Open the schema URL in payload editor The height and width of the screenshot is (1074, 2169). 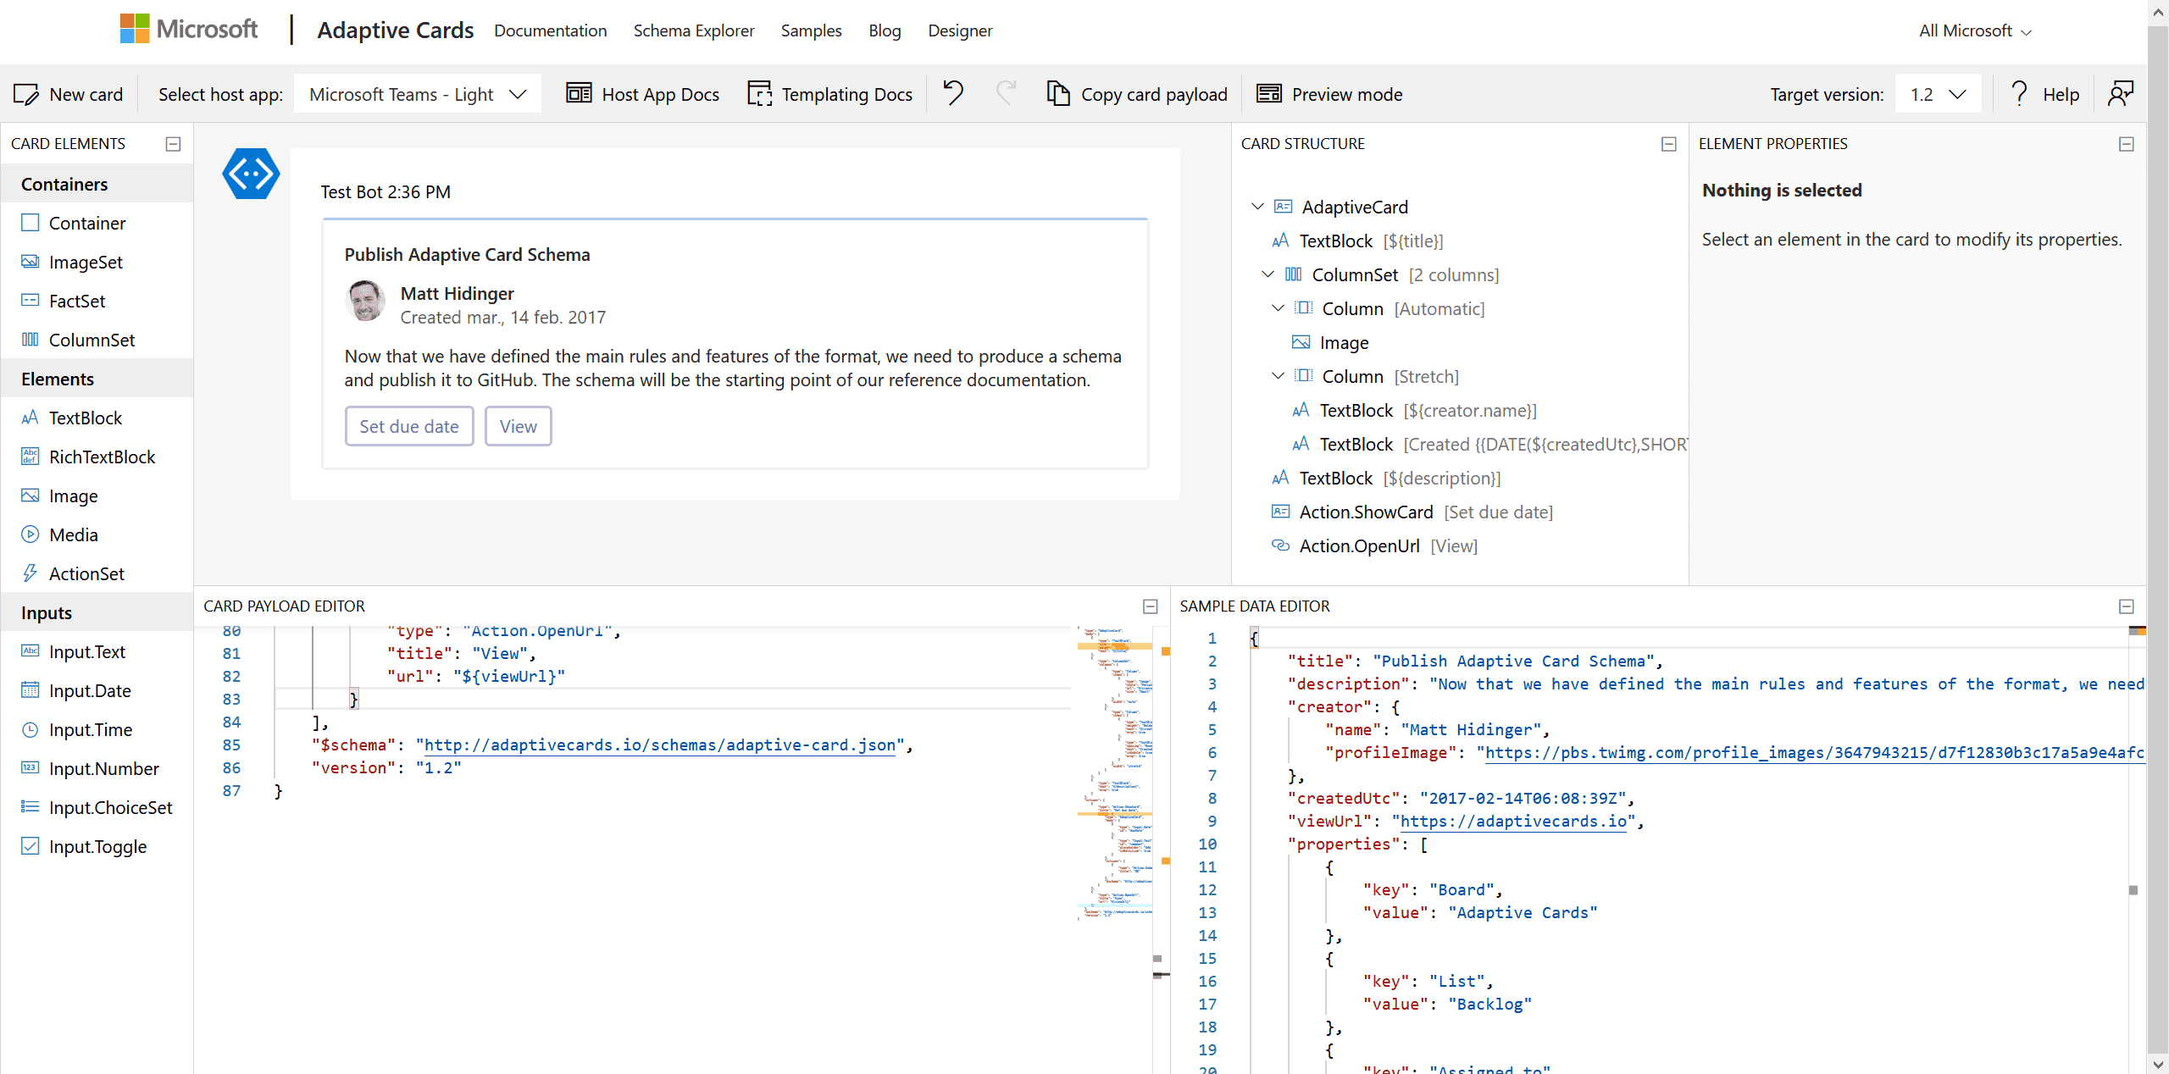pyautogui.click(x=660, y=745)
